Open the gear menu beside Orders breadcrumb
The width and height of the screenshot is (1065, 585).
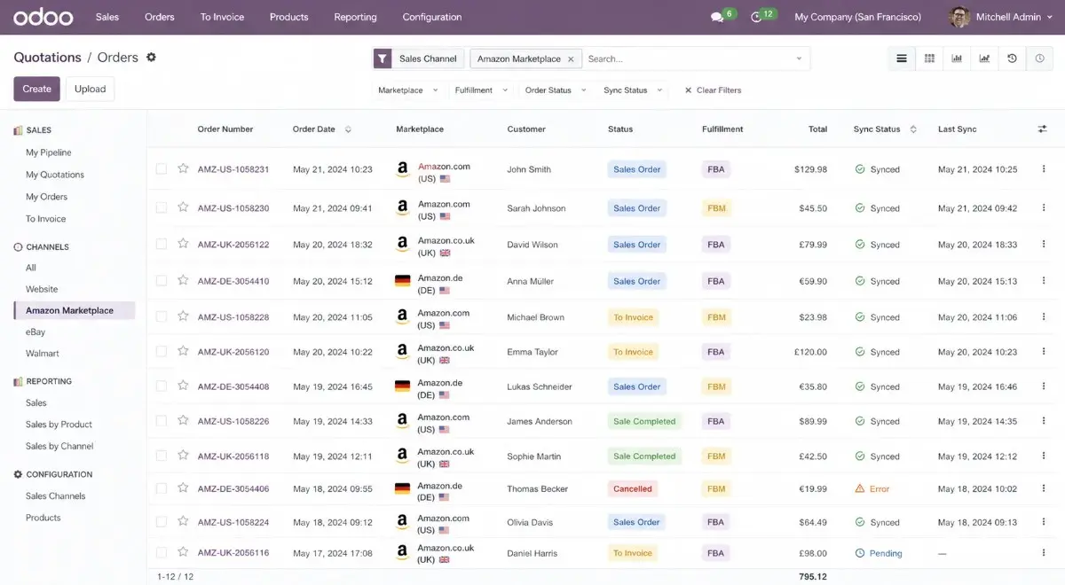pyautogui.click(x=151, y=57)
